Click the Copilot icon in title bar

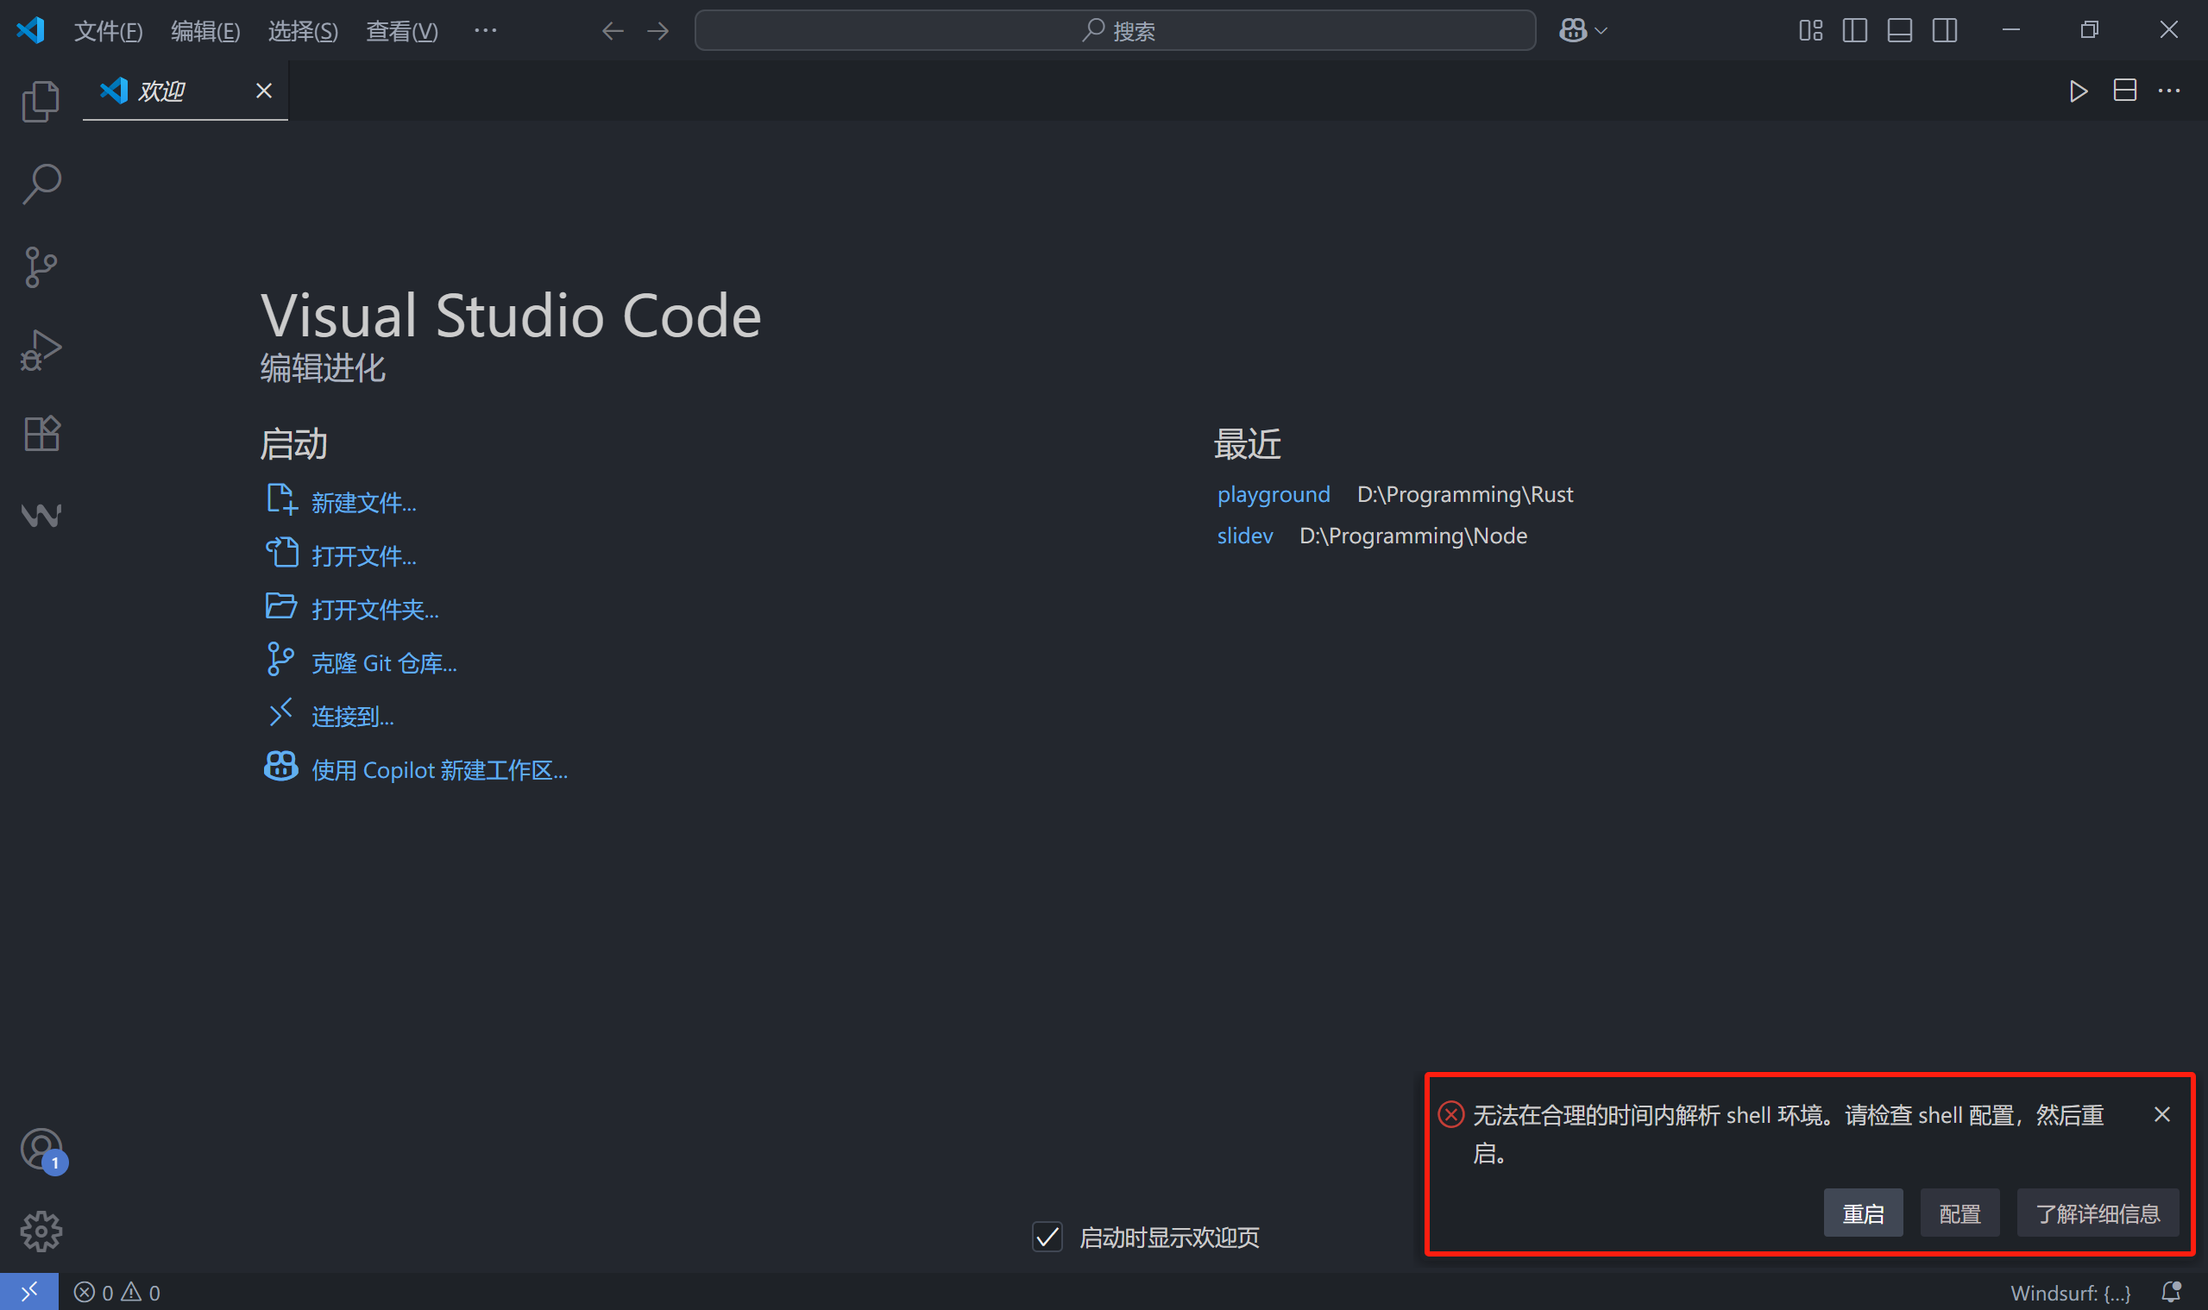1572,31
